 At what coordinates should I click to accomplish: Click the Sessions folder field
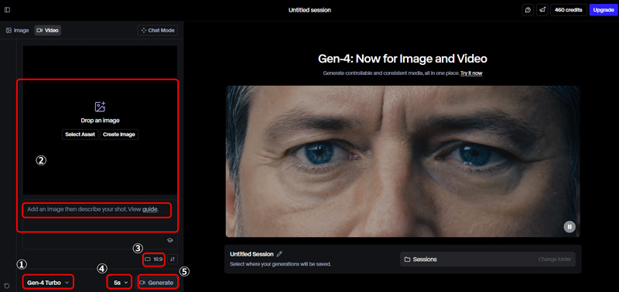(487, 260)
